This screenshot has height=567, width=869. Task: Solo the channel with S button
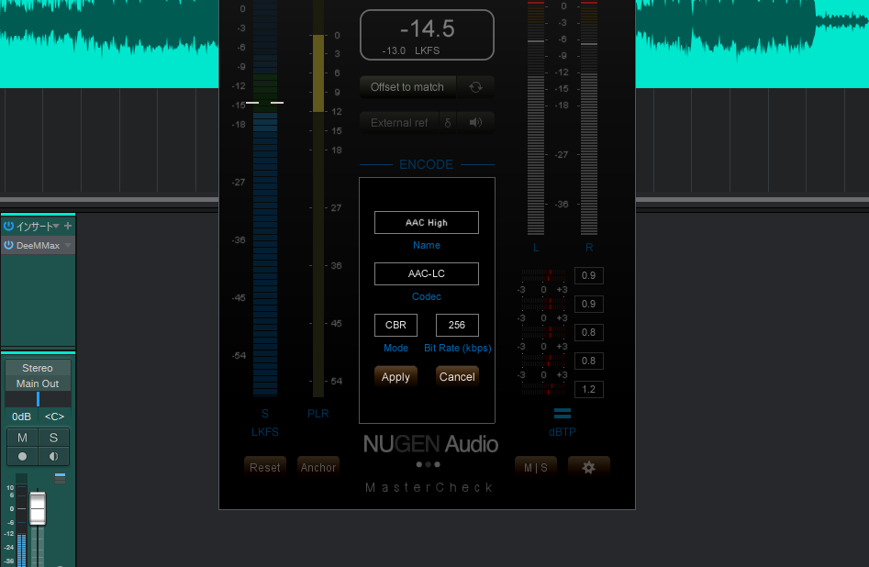[53, 438]
